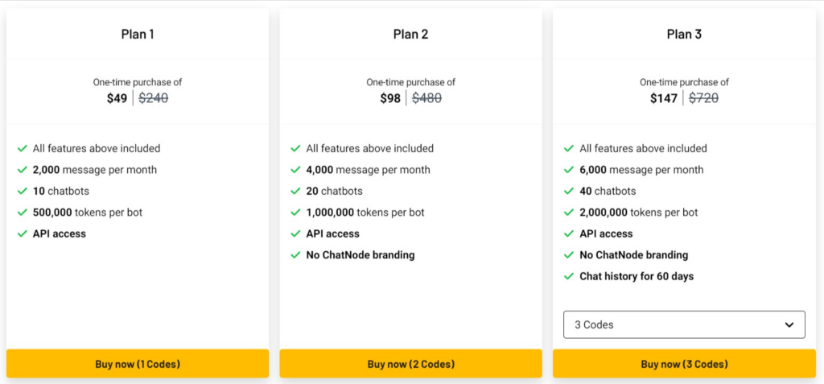
Task: Open the 3 Codes dropdown
Action: tap(683, 324)
